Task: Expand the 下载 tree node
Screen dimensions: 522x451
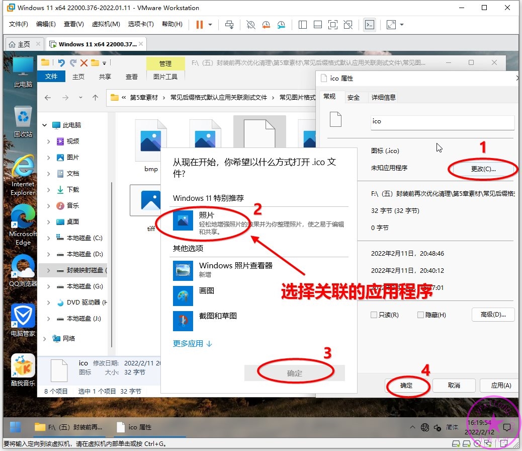Action: coord(49,190)
